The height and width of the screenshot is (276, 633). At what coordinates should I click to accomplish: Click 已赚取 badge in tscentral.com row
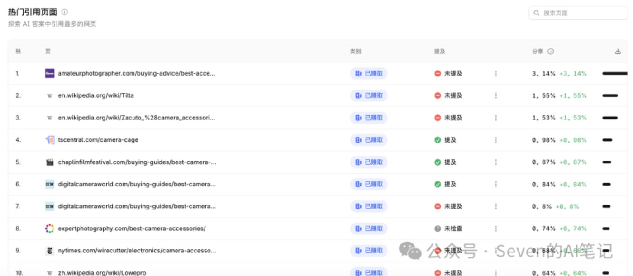(x=369, y=140)
